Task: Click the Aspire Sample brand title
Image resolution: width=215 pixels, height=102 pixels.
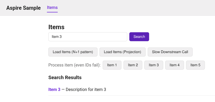Action: click(x=23, y=8)
